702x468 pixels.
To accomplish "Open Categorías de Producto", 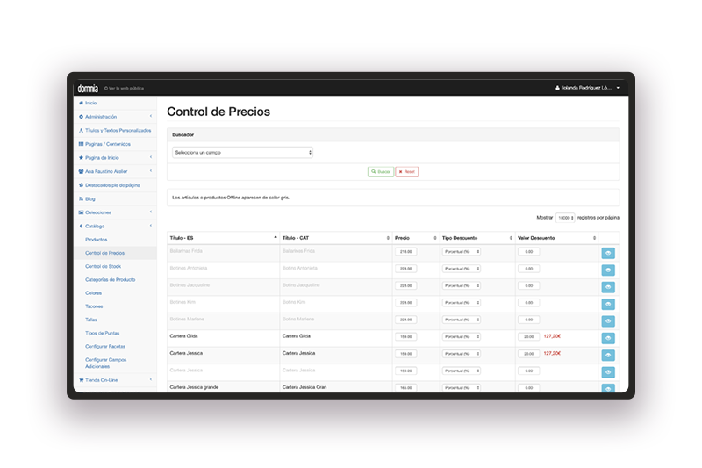I will 111,279.
